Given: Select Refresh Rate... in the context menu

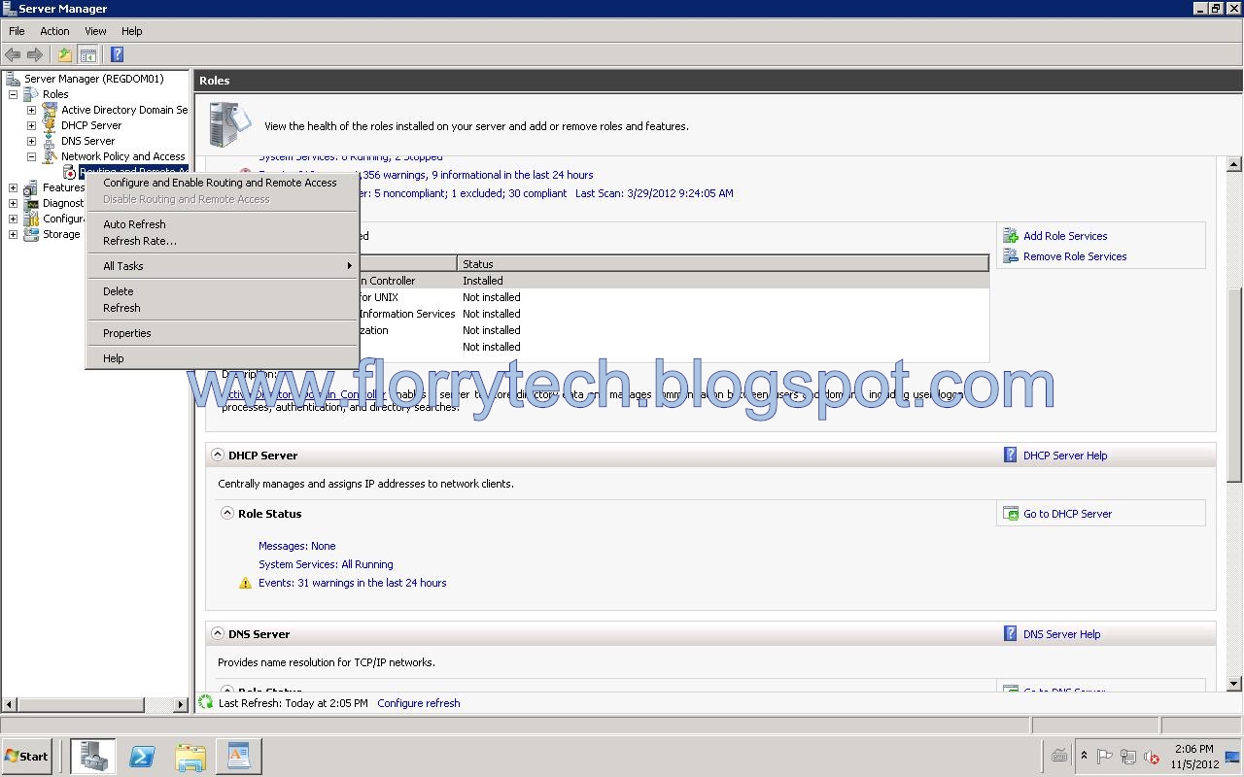Looking at the screenshot, I should (221, 241).
